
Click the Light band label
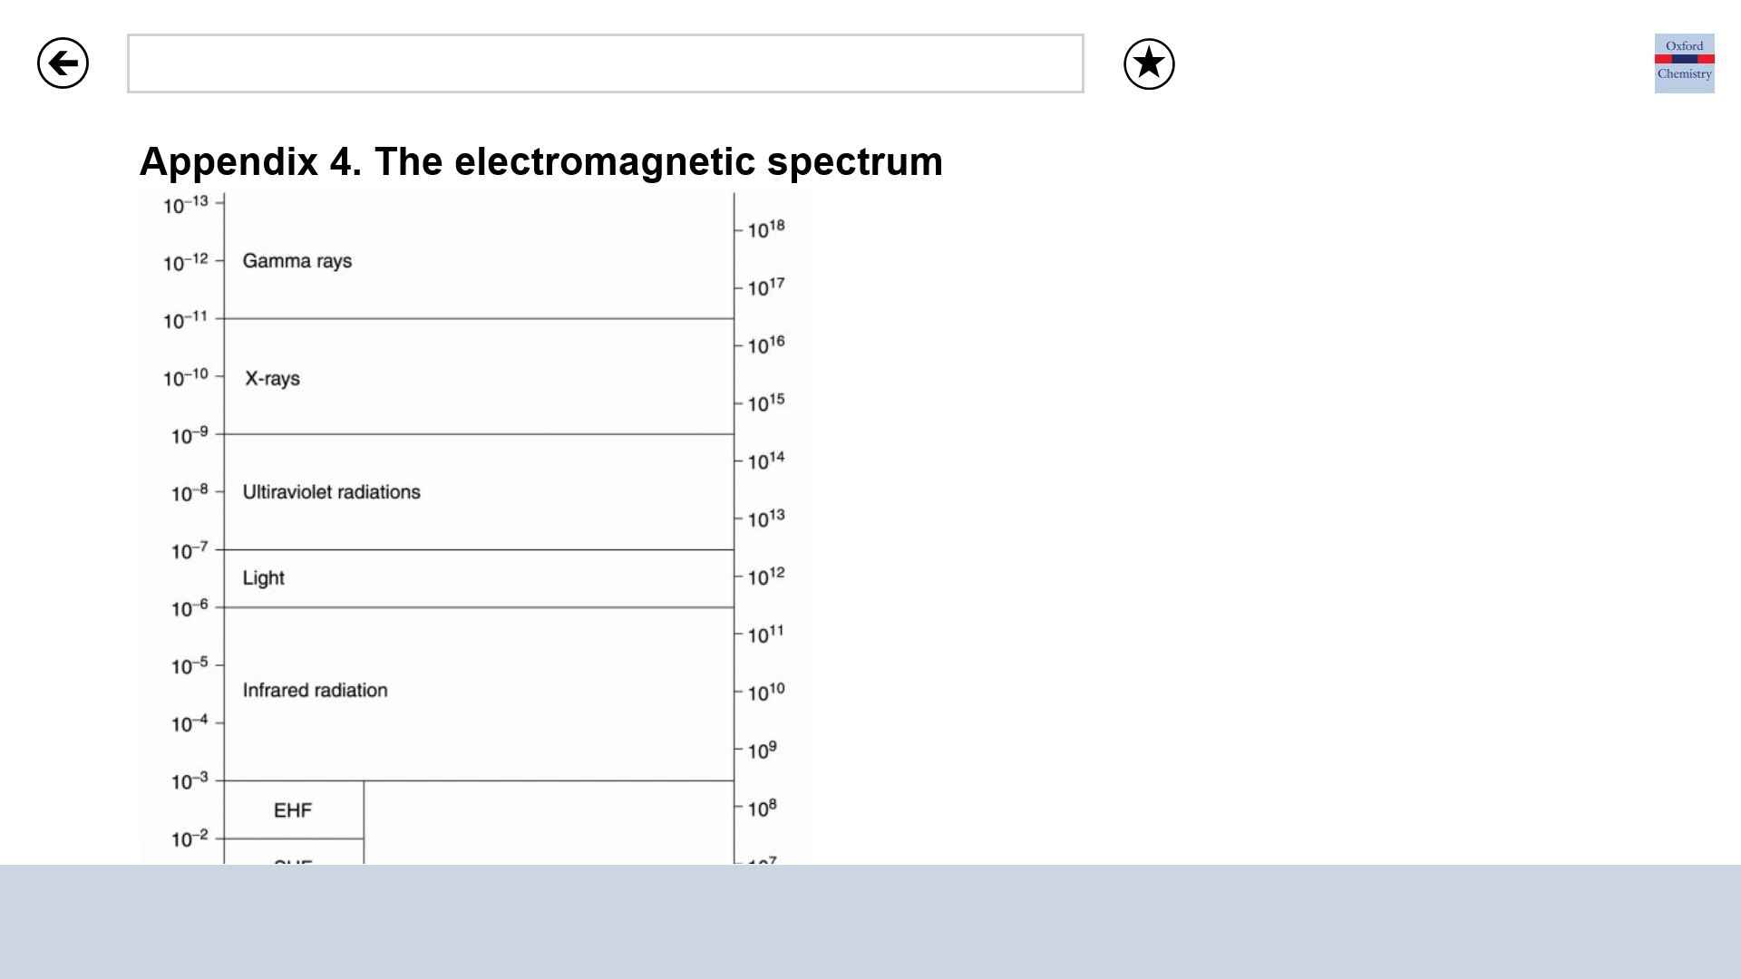pos(263,578)
